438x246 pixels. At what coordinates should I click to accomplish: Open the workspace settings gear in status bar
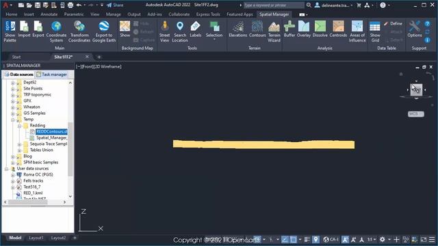point(382,239)
